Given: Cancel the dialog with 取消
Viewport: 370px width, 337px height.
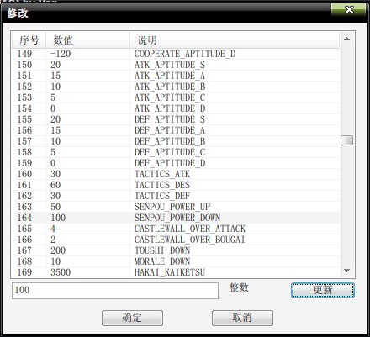Looking at the screenshot, I should 242,318.
